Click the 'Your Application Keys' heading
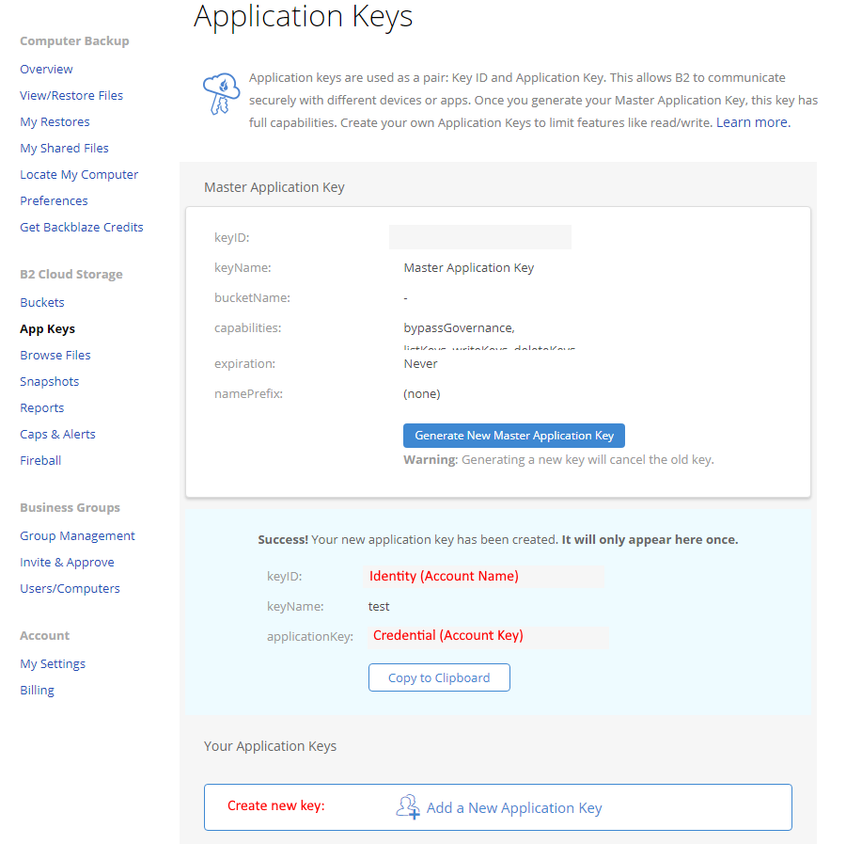This screenshot has height=844, width=846. (x=271, y=746)
